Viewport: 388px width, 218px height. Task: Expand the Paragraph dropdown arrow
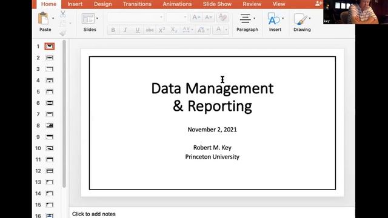coord(255,18)
